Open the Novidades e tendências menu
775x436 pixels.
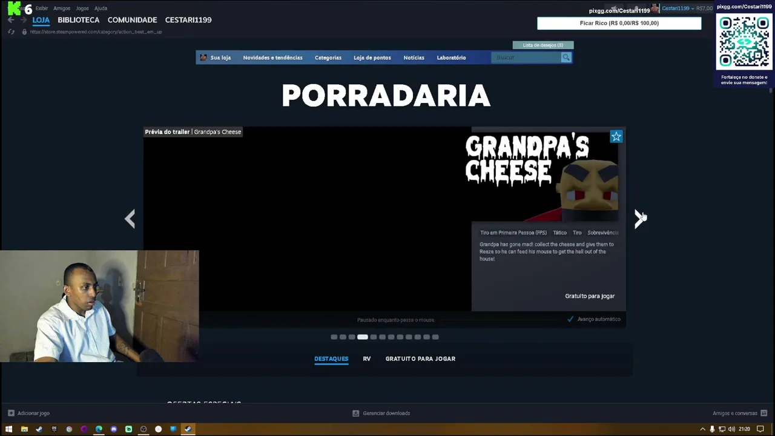(272, 58)
